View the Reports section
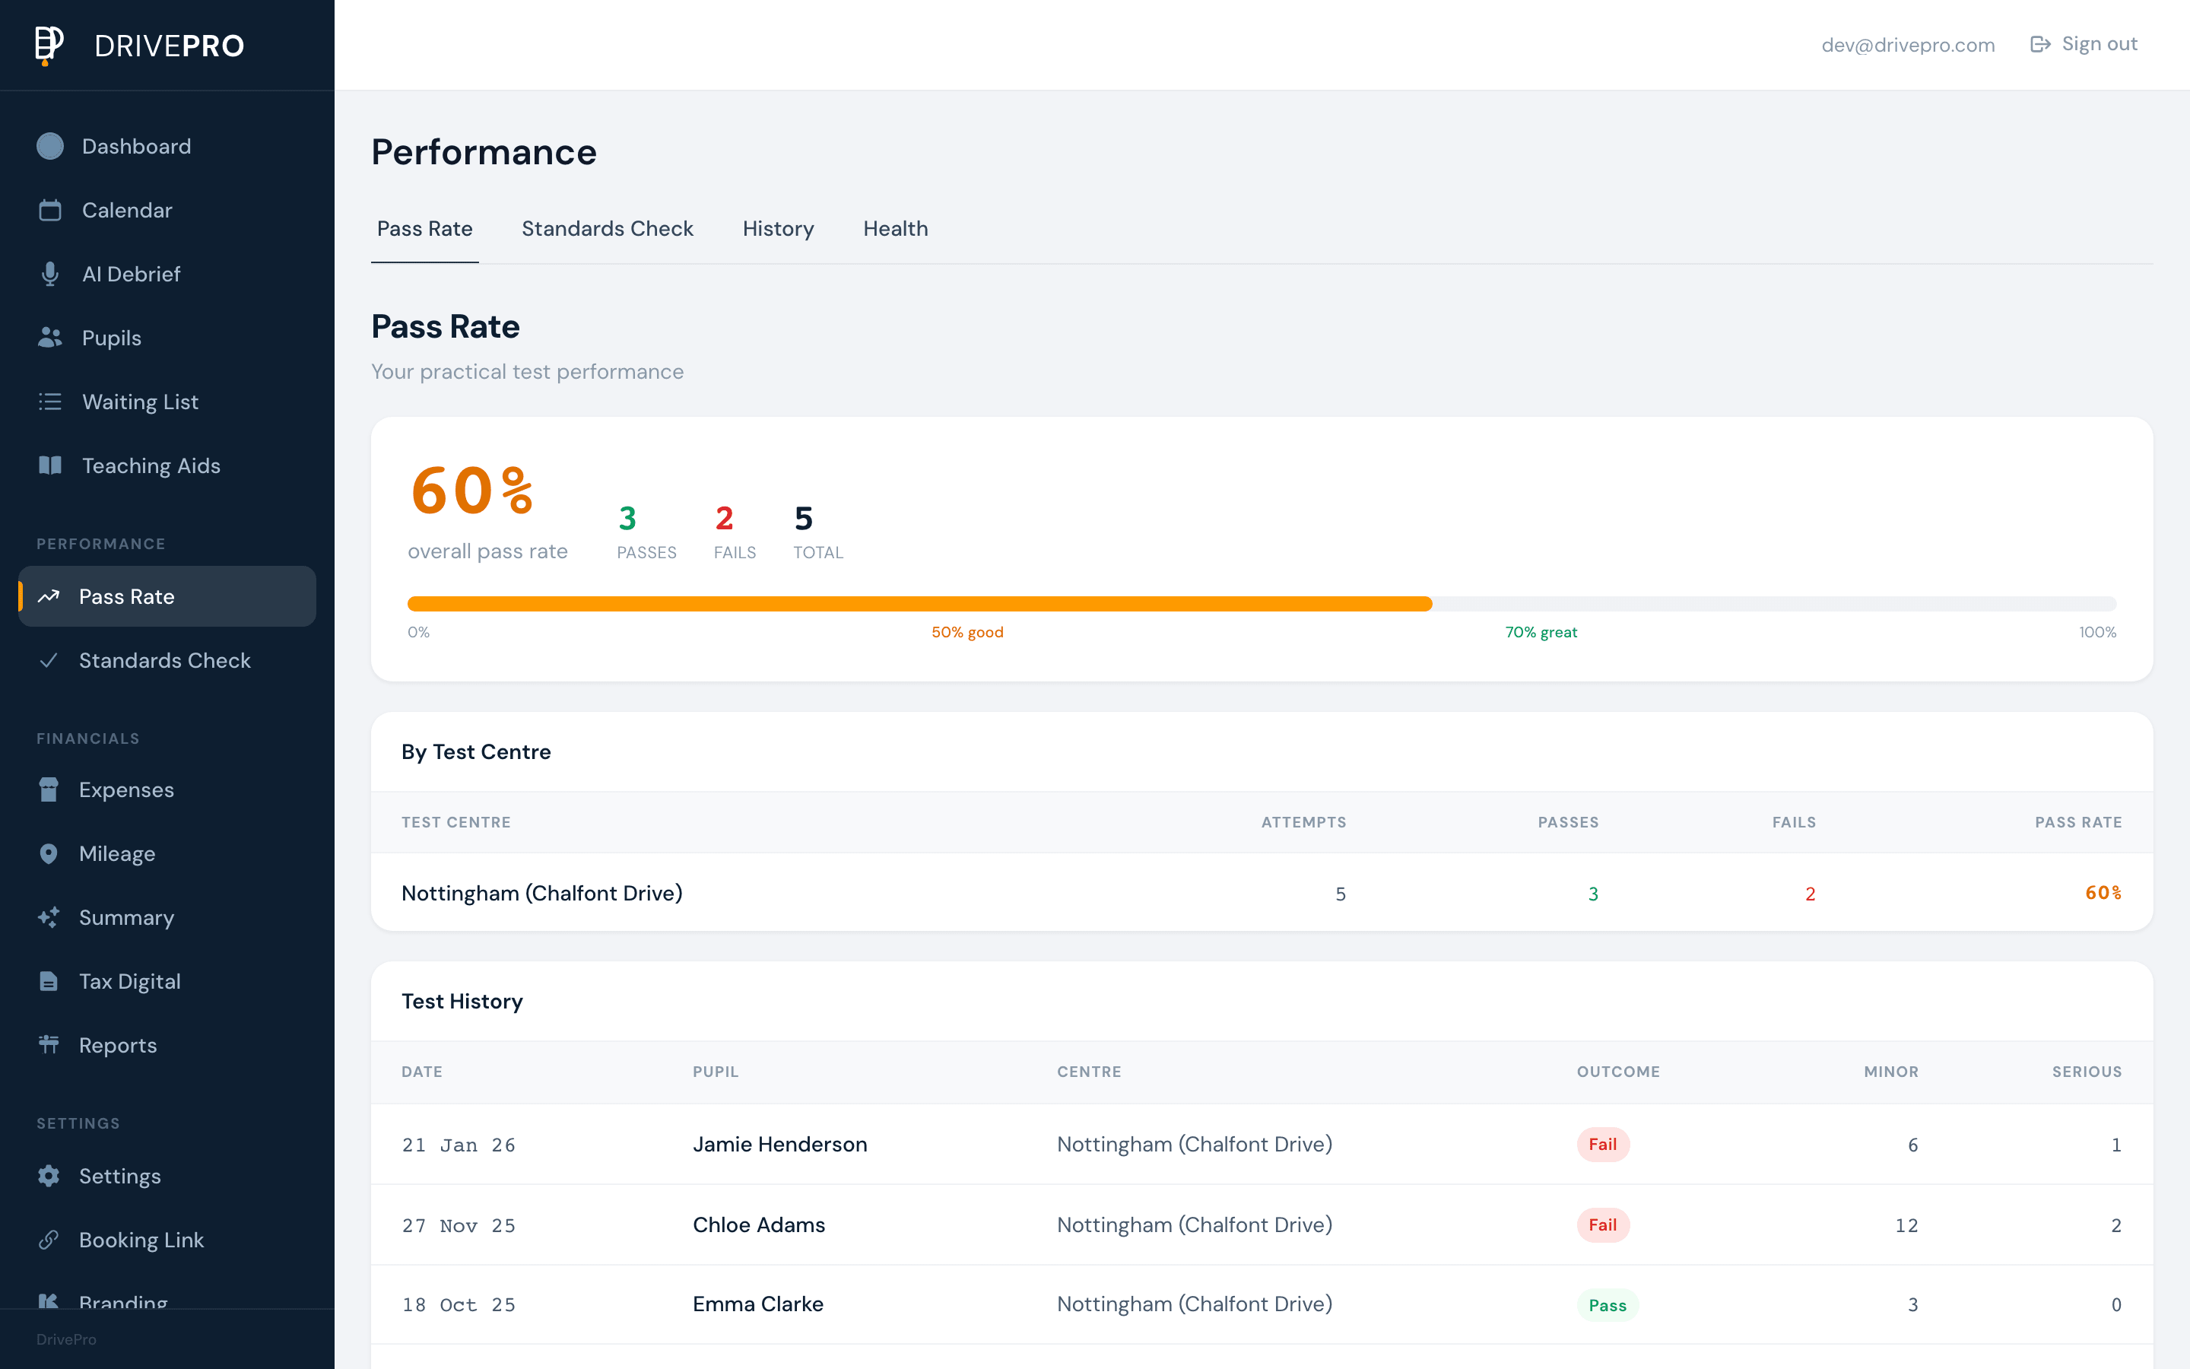 [x=118, y=1045]
